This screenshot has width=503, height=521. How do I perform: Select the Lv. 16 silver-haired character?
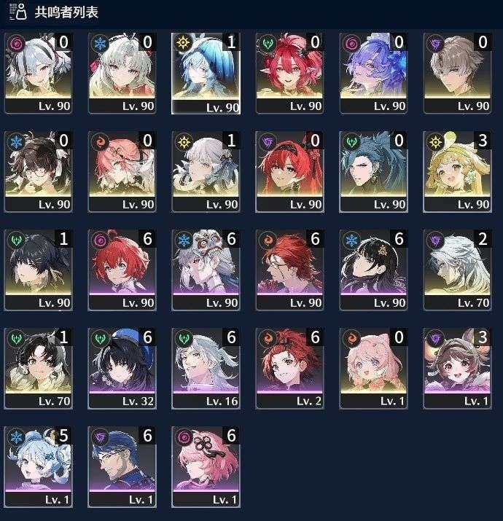pos(206,369)
